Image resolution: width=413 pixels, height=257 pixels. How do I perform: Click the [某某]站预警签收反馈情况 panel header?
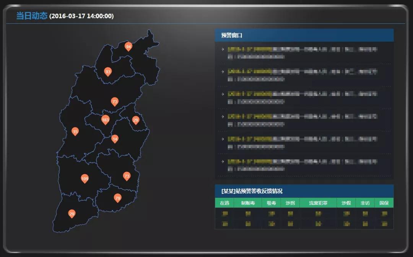tap(252, 191)
